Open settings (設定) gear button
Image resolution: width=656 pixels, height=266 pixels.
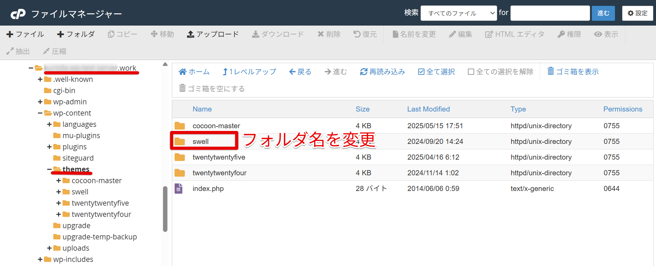638,13
